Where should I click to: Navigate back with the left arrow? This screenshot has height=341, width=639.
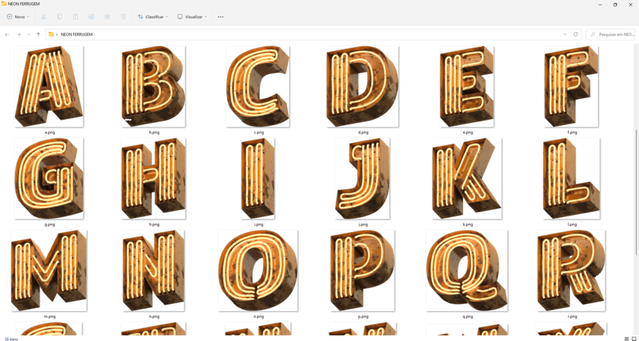pyautogui.click(x=7, y=34)
